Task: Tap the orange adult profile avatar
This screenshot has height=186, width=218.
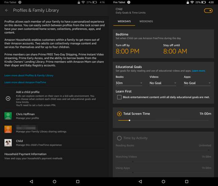Action: (8, 129)
